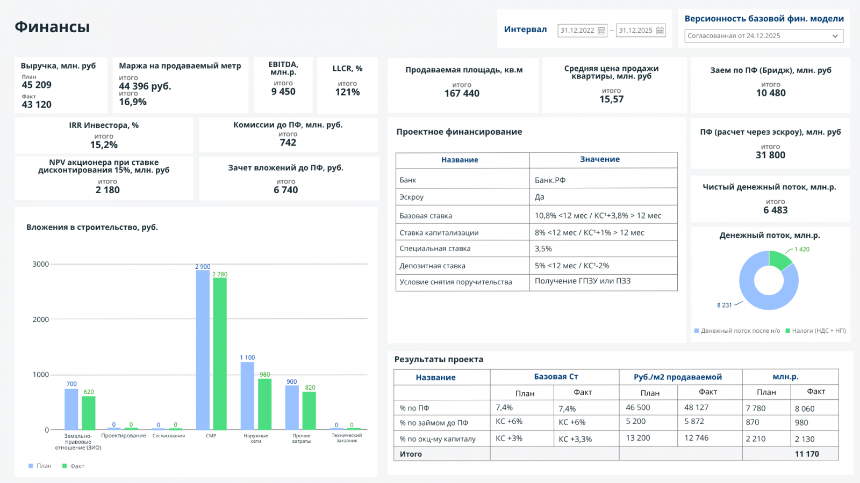Click ЗИО fact bar labeled 620
860x483 pixels.
pos(89,413)
